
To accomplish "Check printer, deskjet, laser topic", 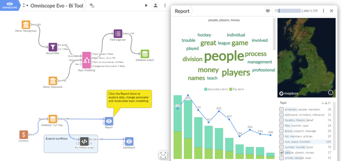I will 281,158.
